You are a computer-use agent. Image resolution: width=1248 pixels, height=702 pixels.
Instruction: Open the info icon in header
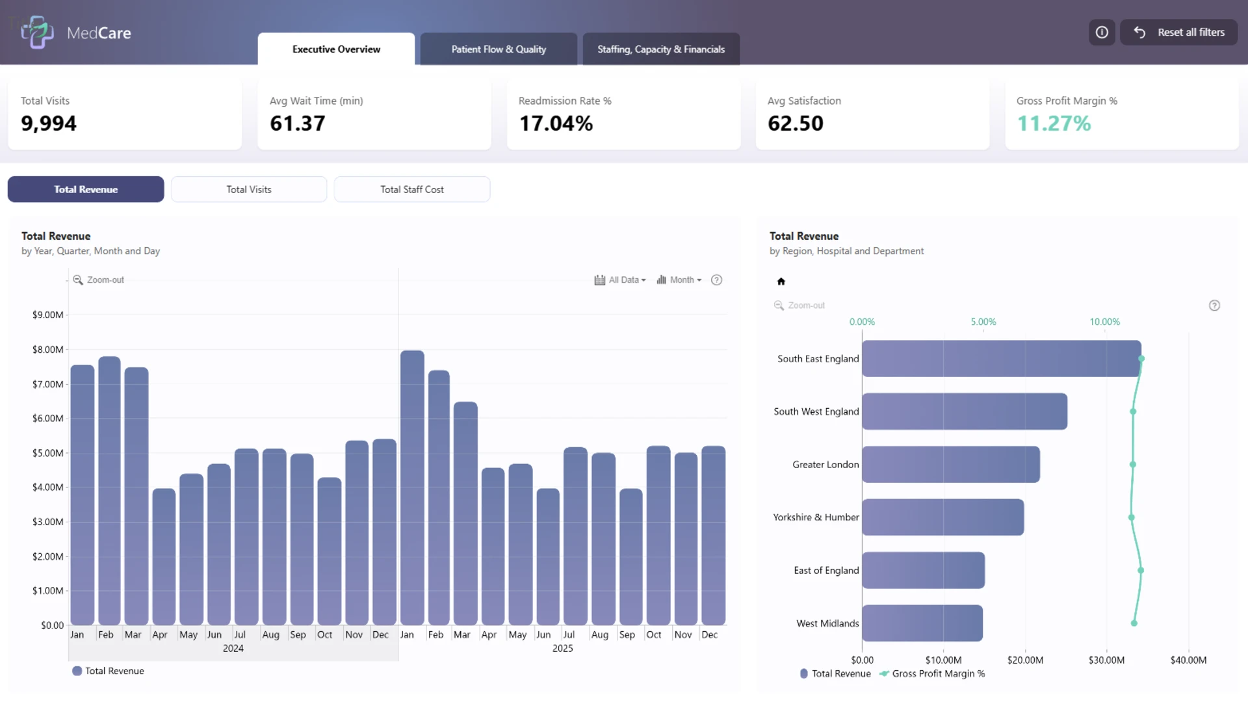click(x=1102, y=32)
